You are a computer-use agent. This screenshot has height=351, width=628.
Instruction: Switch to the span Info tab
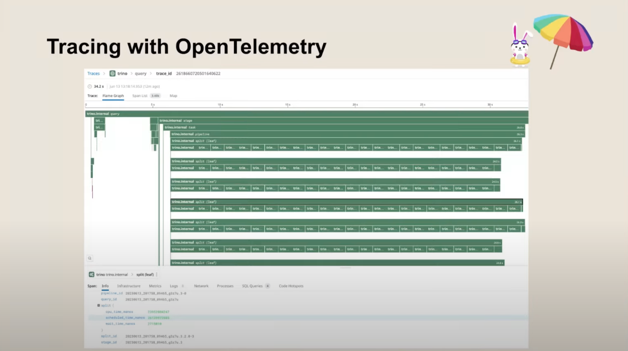coord(105,286)
